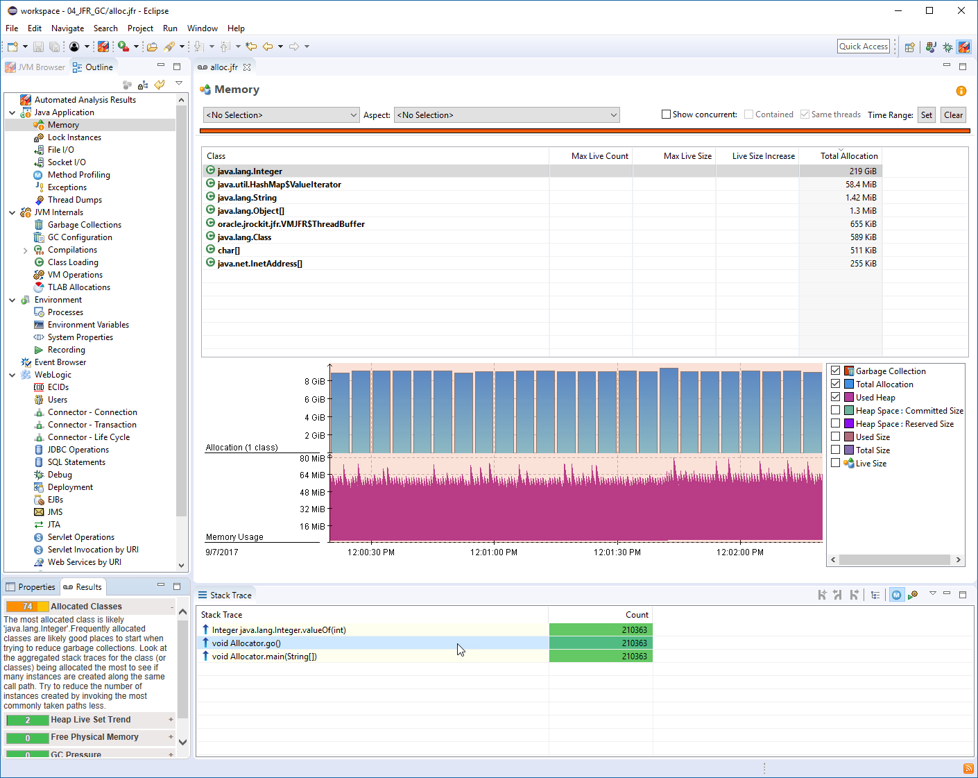Collapse the Java Application tree node
This screenshot has width=978, height=778.
pos(12,112)
